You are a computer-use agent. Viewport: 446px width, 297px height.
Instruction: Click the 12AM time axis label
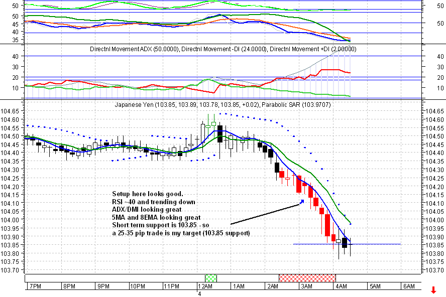205,286
